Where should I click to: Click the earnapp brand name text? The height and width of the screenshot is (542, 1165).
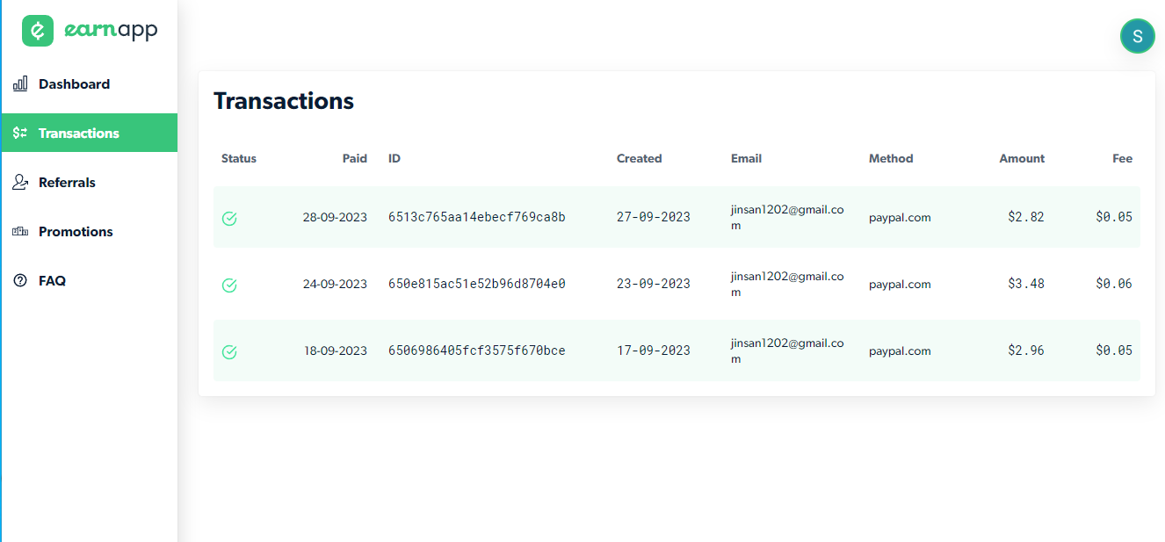pos(111,31)
